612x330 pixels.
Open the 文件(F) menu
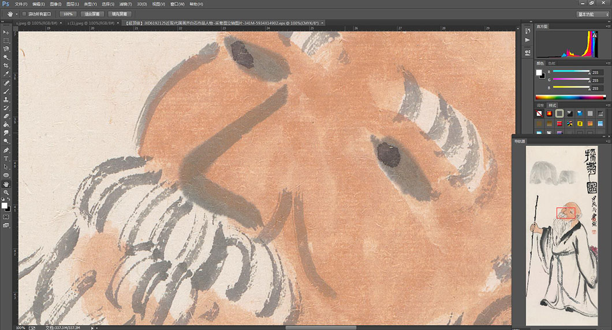pos(21,4)
